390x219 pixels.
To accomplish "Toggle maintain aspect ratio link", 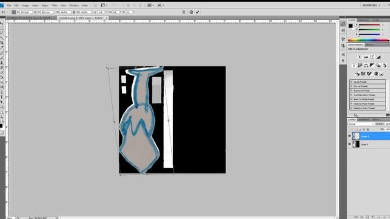I will click(x=74, y=12).
